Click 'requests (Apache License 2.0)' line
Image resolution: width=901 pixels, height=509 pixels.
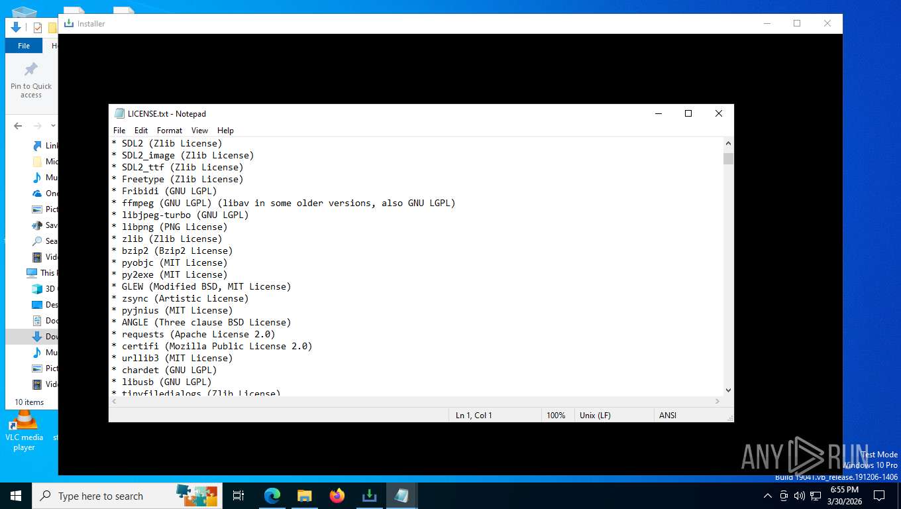[x=193, y=334]
